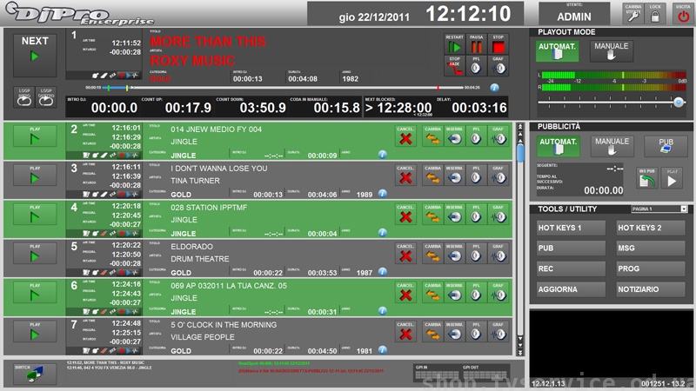This screenshot has height=391, width=696.
Task: Open the Notiziario utility
Action: tap(651, 289)
